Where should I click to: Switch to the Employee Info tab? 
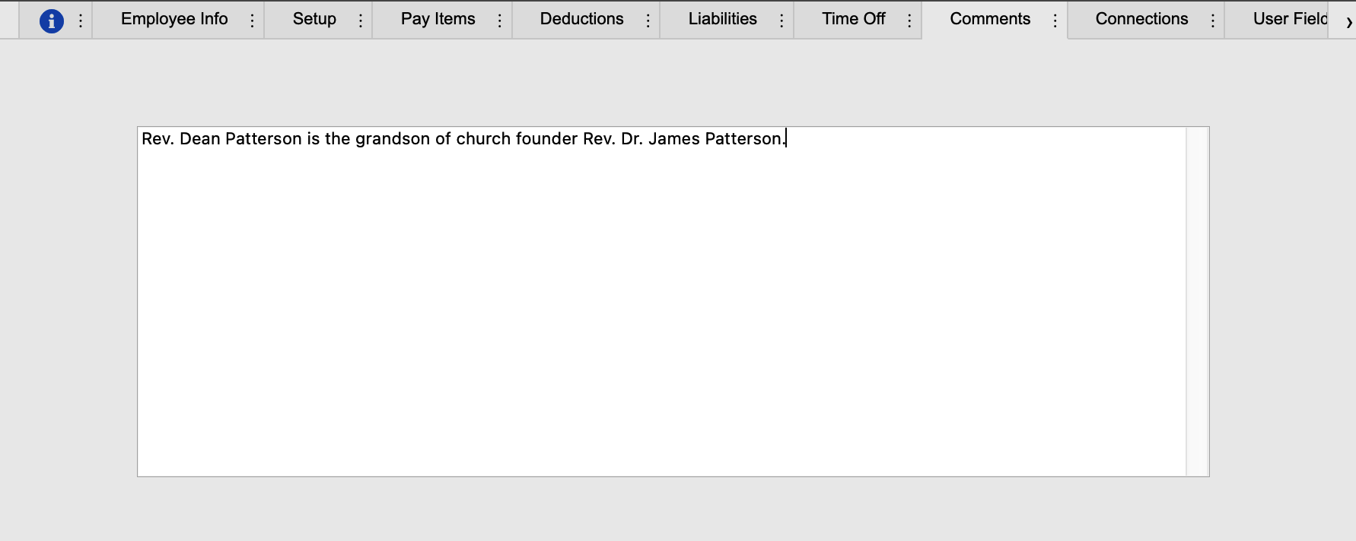pyautogui.click(x=174, y=19)
